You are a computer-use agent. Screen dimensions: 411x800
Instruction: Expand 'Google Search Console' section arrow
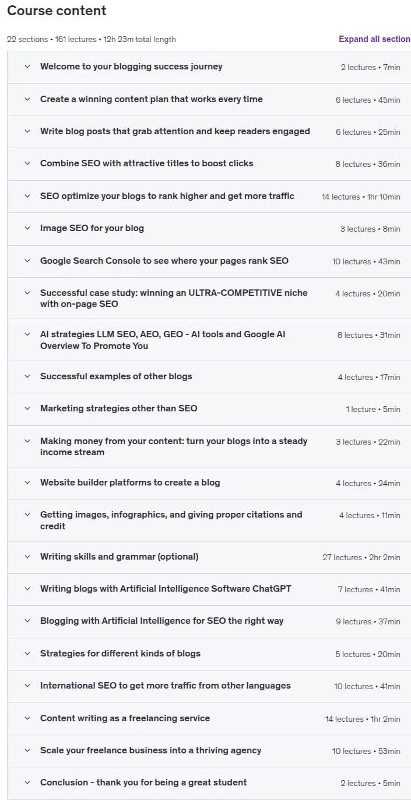[27, 261]
